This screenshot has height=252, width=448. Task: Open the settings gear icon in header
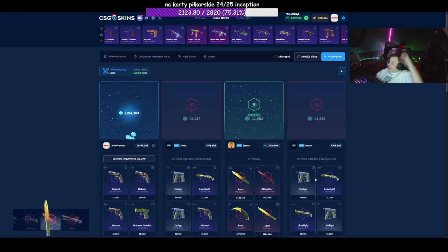coord(343,18)
